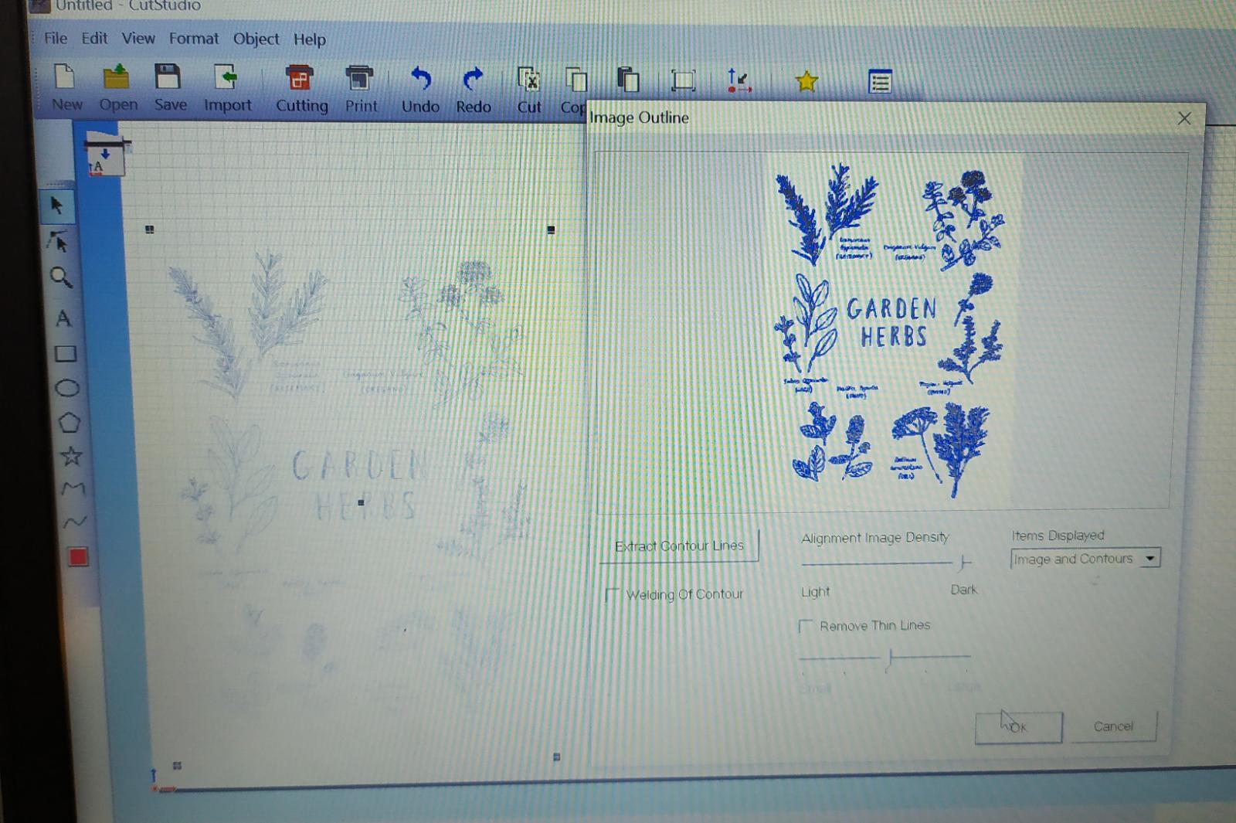Screen dimensions: 1236x823
Task: Cancel the Image Outline dialog
Action: coord(1113,726)
